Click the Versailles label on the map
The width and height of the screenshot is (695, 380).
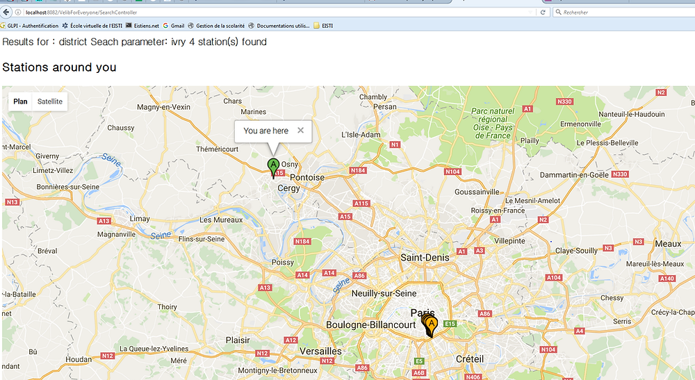(320, 352)
